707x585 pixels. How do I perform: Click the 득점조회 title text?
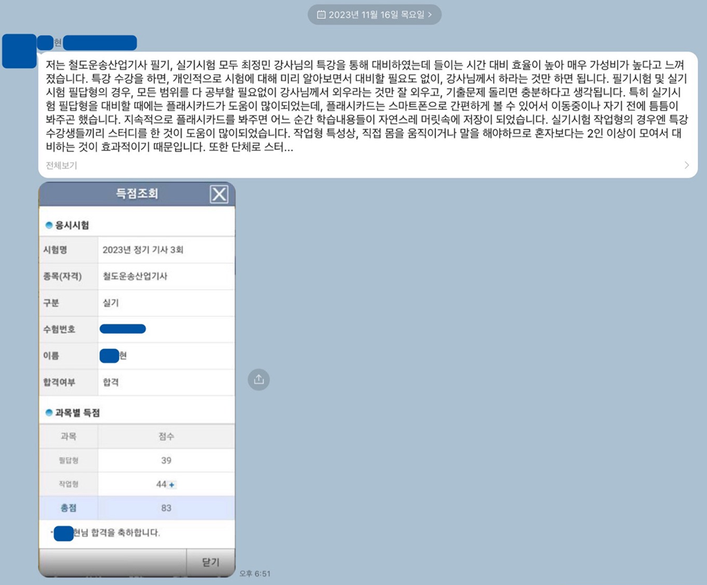[x=137, y=194]
